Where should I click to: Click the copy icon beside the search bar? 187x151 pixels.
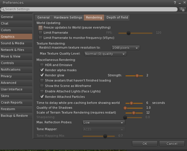pos(182,9)
